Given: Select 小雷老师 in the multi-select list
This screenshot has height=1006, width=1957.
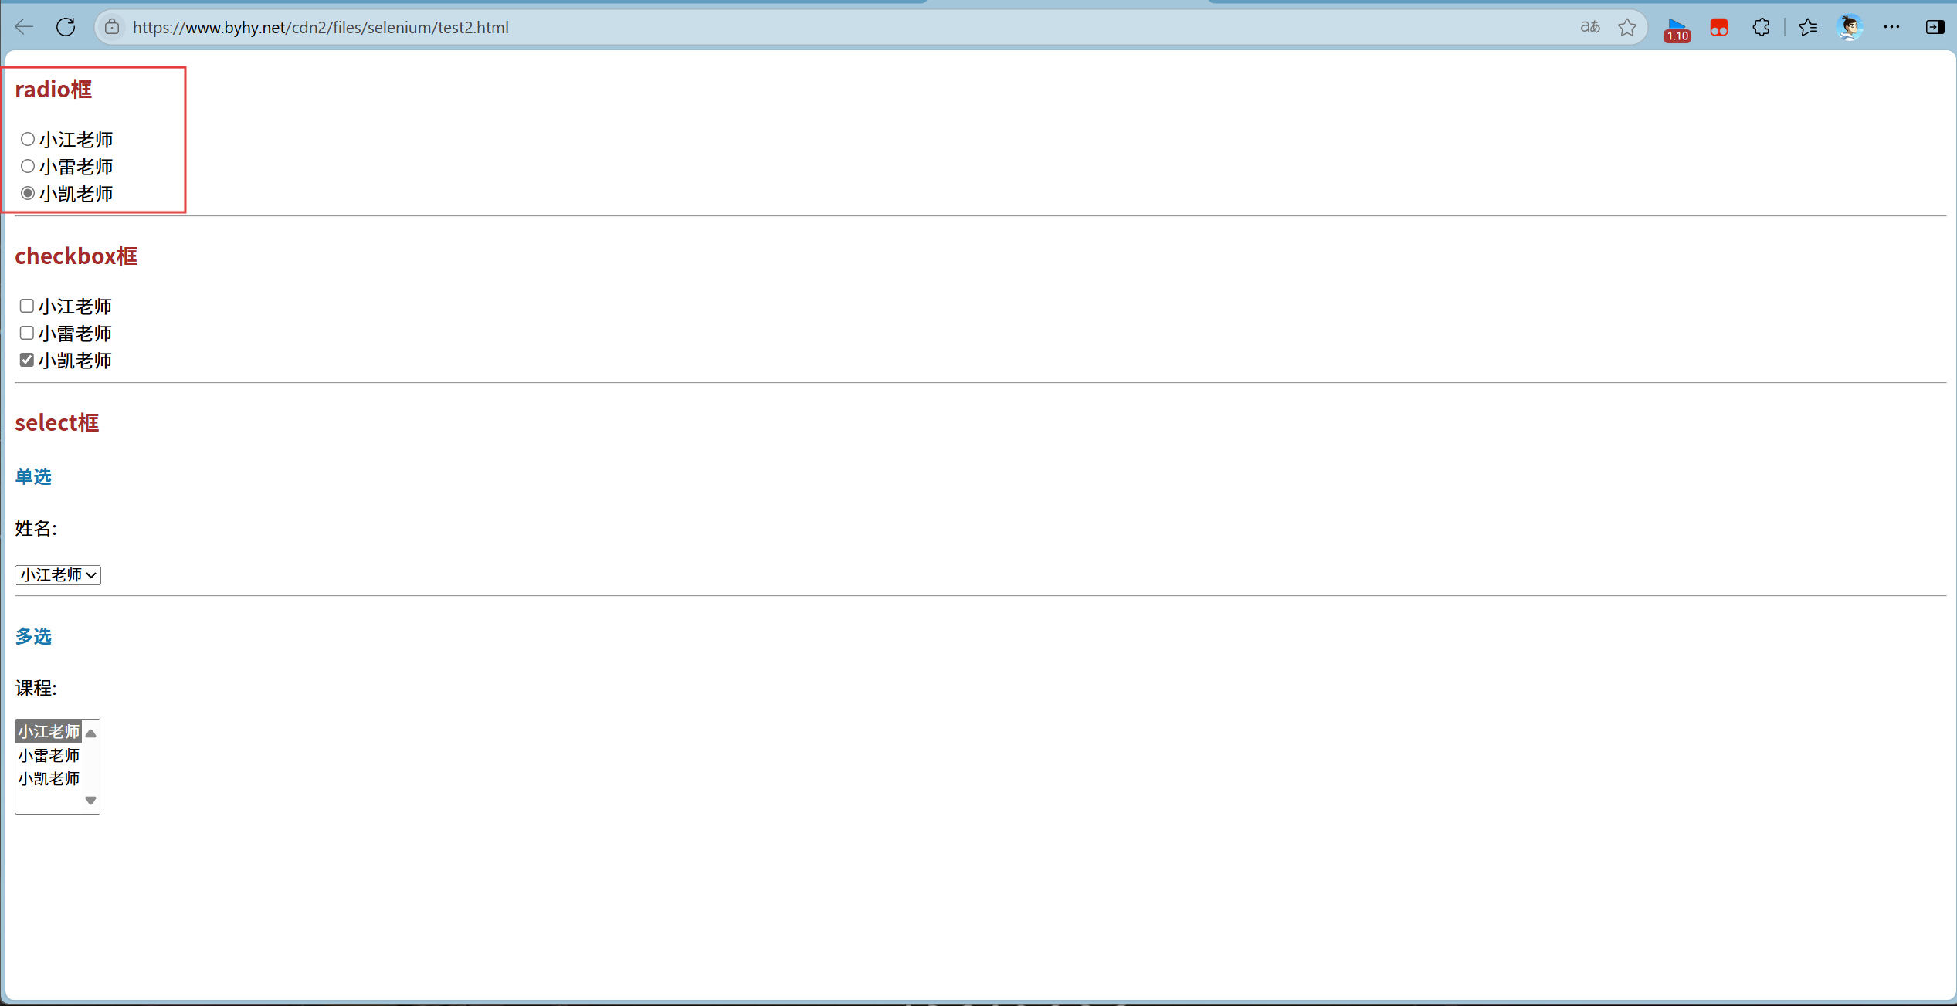Looking at the screenshot, I should coord(49,755).
